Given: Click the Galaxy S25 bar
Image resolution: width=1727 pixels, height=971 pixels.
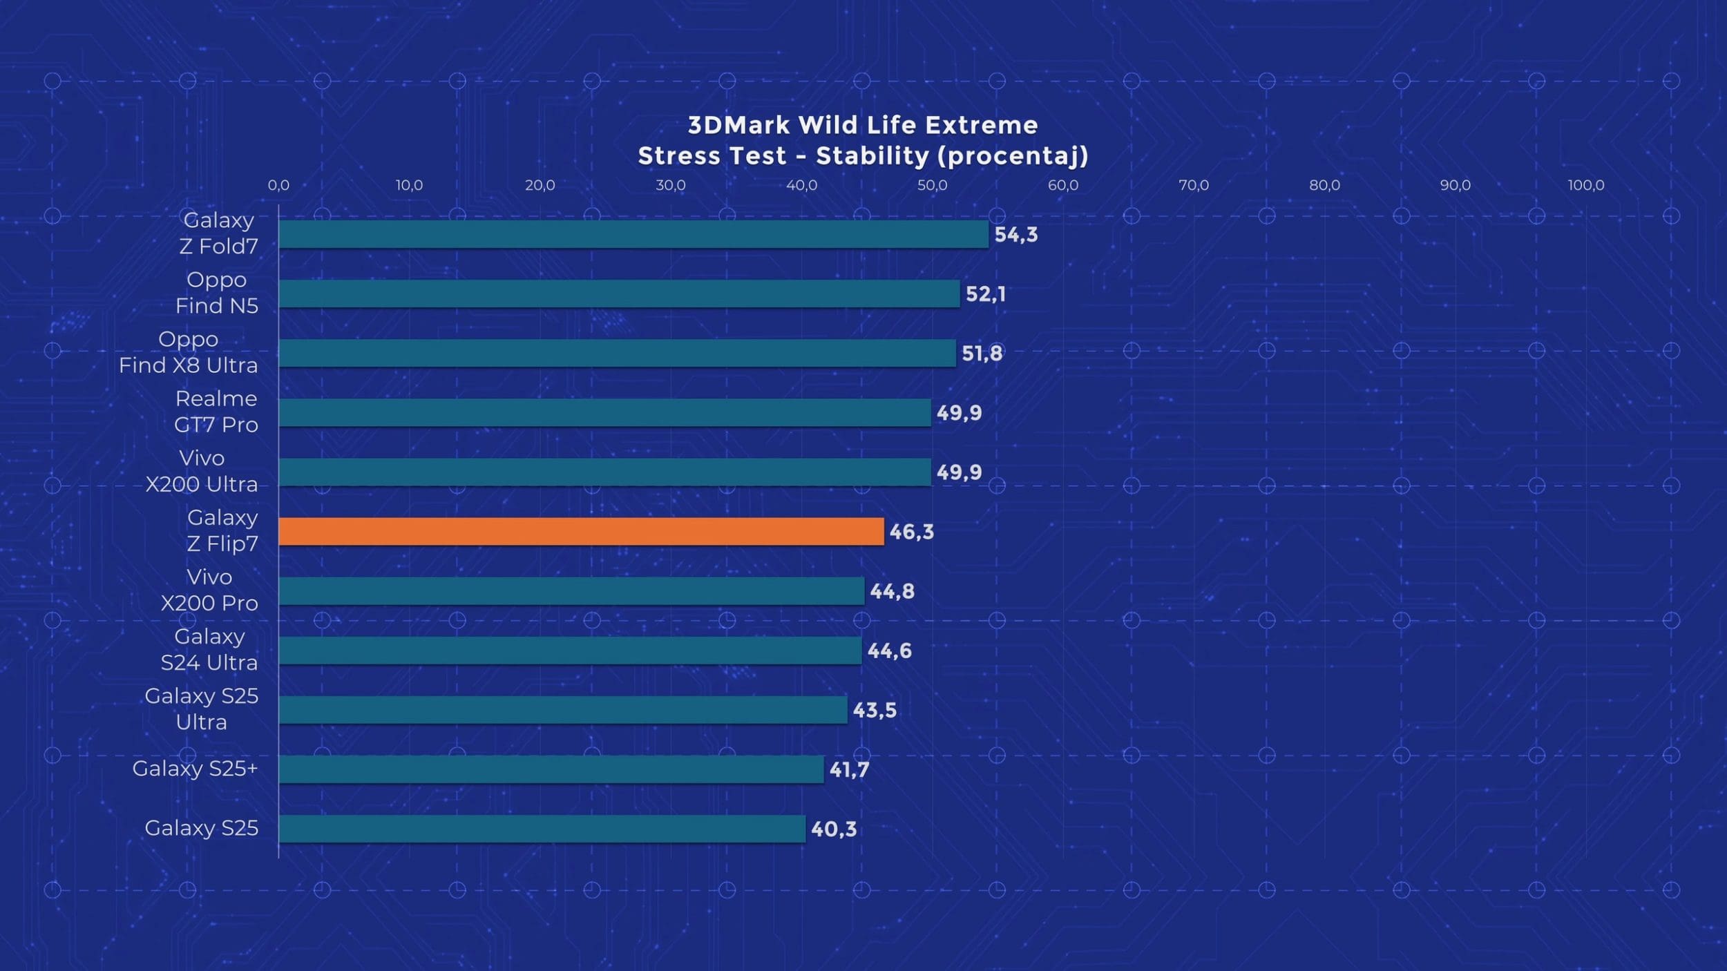Looking at the screenshot, I should pyautogui.click(x=542, y=829).
